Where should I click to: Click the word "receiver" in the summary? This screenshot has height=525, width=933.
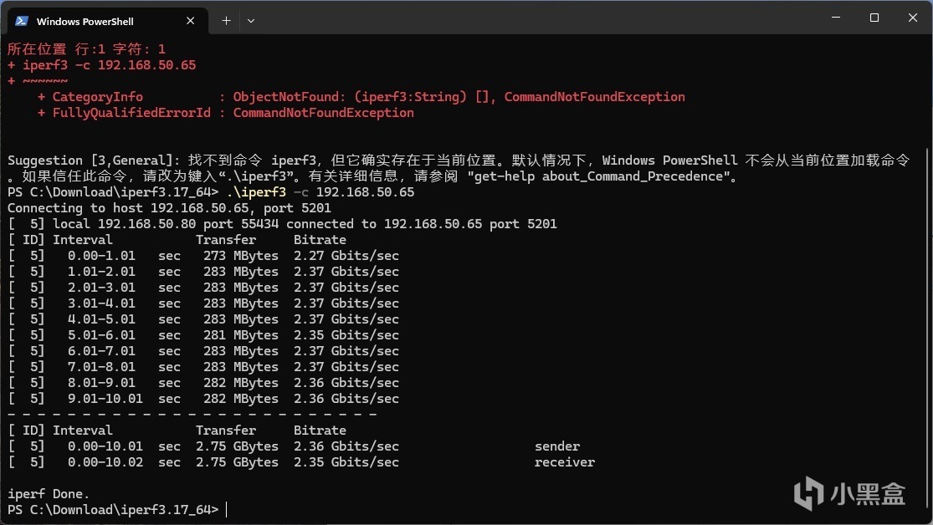(x=565, y=462)
